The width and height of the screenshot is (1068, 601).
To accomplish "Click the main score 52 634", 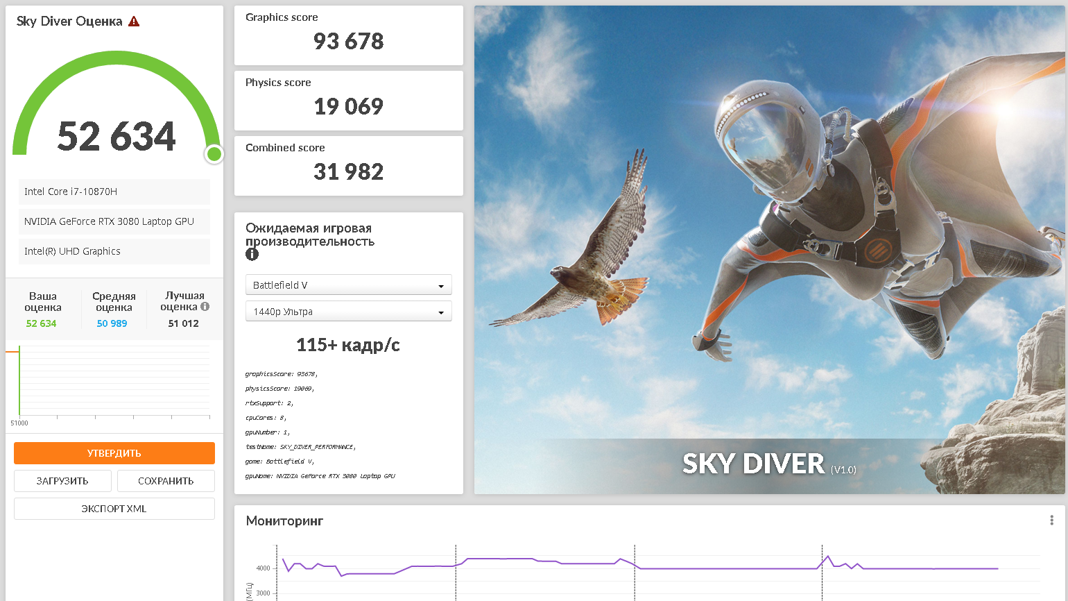I will click(x=117, y=136).
